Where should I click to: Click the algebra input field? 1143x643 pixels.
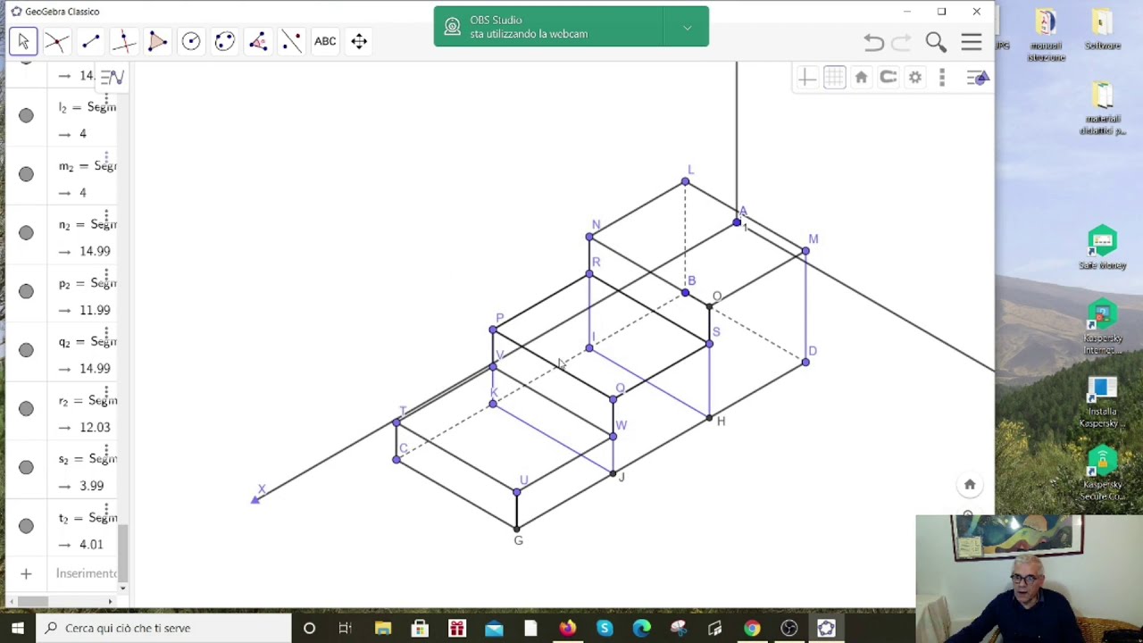coord(87,573)
